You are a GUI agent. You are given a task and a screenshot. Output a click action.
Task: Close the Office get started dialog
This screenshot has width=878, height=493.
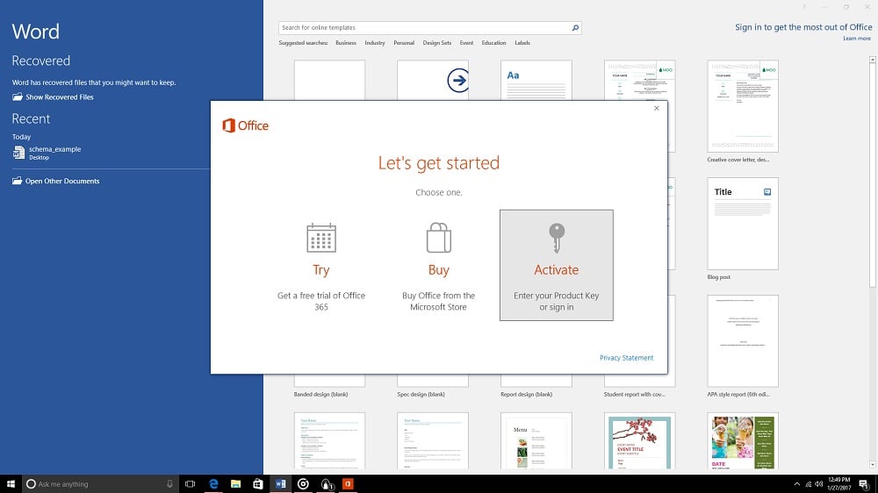(x=656, y=108)
